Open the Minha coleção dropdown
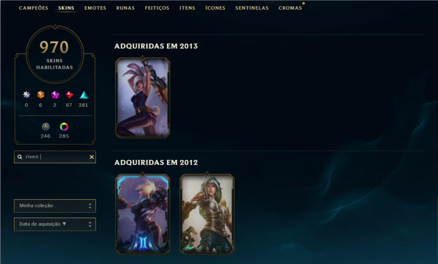 (x=55, y=206)
